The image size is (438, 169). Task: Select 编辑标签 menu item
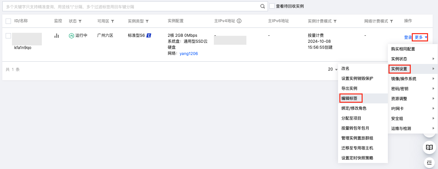(x=363, y=98)
